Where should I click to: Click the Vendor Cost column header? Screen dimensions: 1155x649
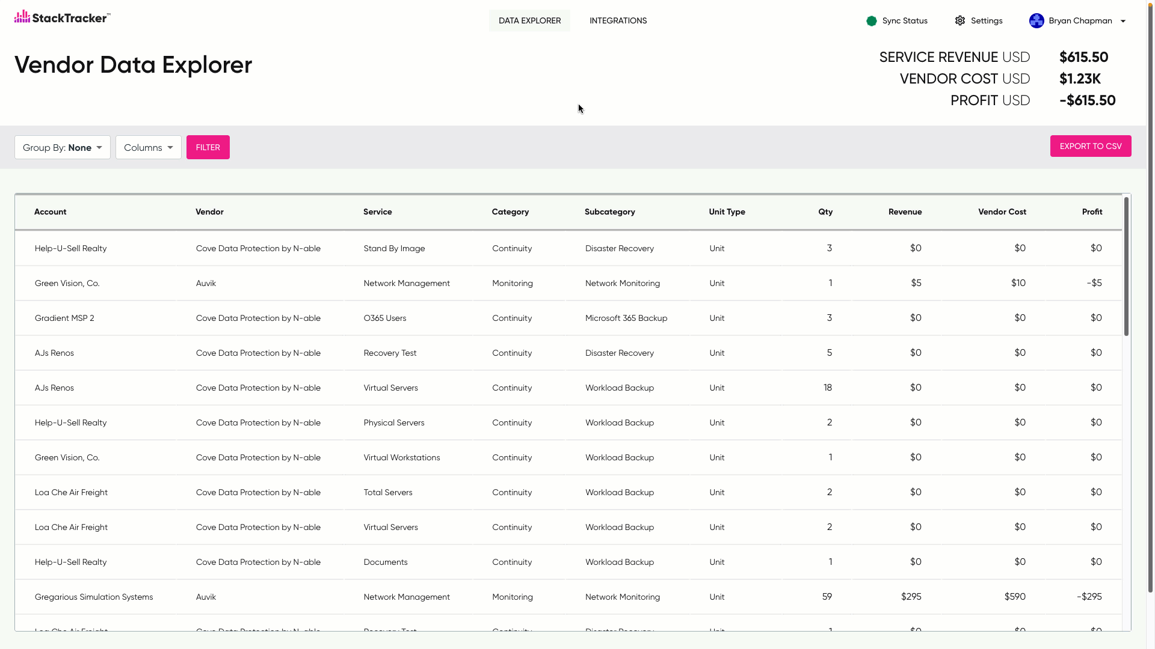(1003, 212)
